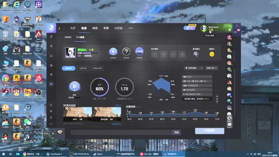Add a badge in first plus slot
Viewport: 279px width, 157px height.
point(154,54)
